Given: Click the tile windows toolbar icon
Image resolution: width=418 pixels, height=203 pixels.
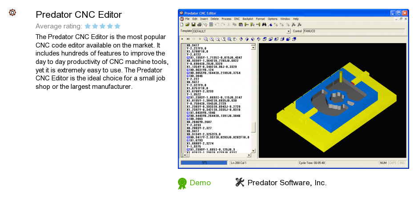Looking at the screenshot, I should point(211,25).
